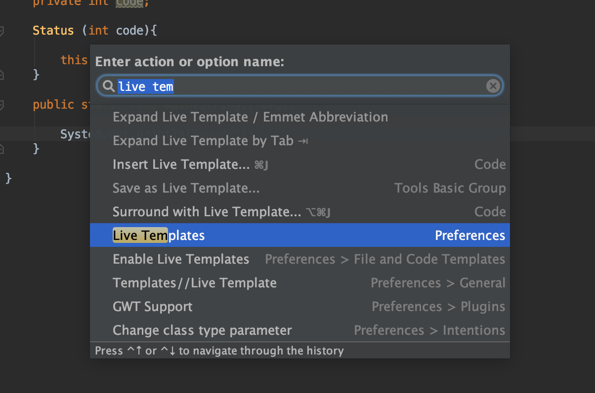Click the Status constructor name in code
Image resolution: width=595 pixels, height=393 pixels.
pyautogui.click(x=53, y=31)
